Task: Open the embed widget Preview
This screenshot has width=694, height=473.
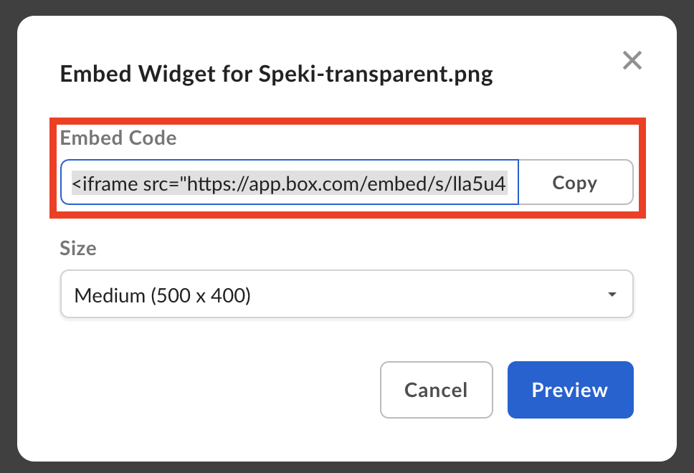Action: pos(570,390)
